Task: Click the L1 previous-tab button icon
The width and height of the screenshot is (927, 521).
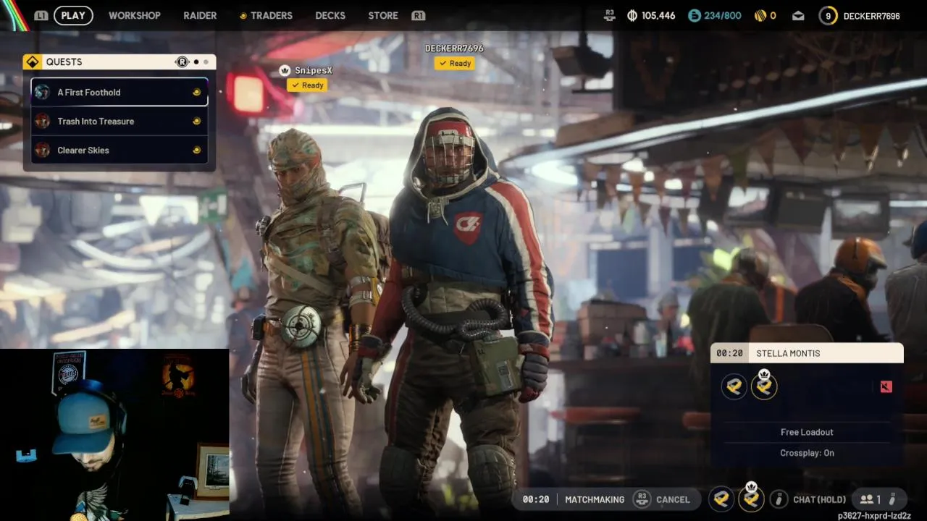Action: (x=41, y=15)
